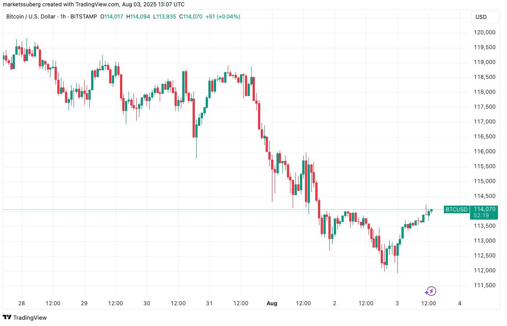507x326 pixels.
Task: Click the green BTCUSD price tag
Action: coord(456,209)
